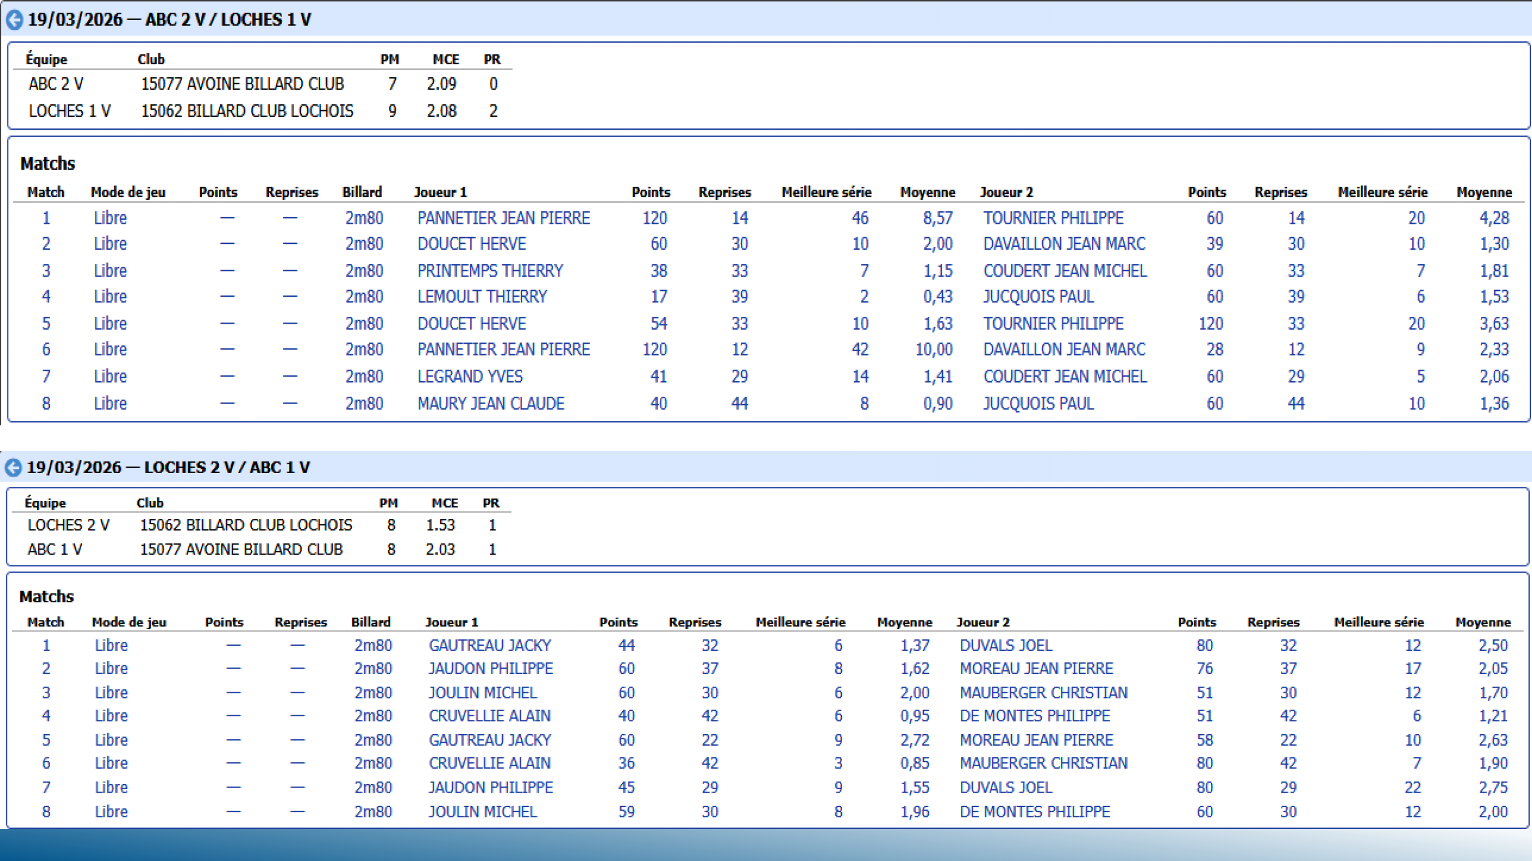Screen dimensions: 1532x861
Task: Click LEGRAND YVES player name
Action: (470, 377)
